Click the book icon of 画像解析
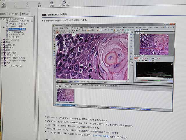The width and height of the screenshot is (186, 140). pyautogui.click(x=5, y=47)
